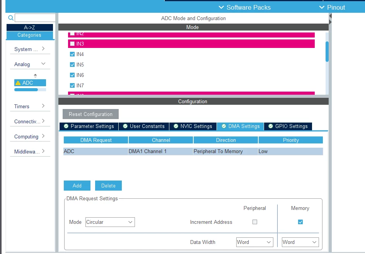365x254 pixels.
Task: Uncheck the IN7 channel checkbox
Action: pyautogui.click(x=72, y=85)
